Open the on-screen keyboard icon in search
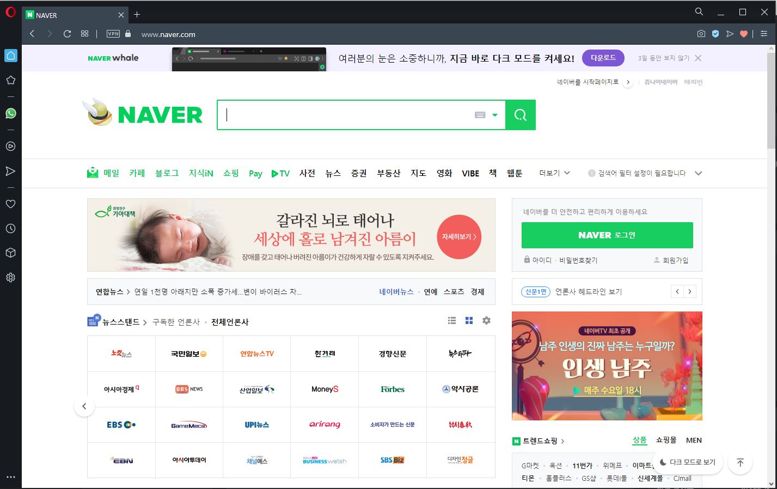 480,115
